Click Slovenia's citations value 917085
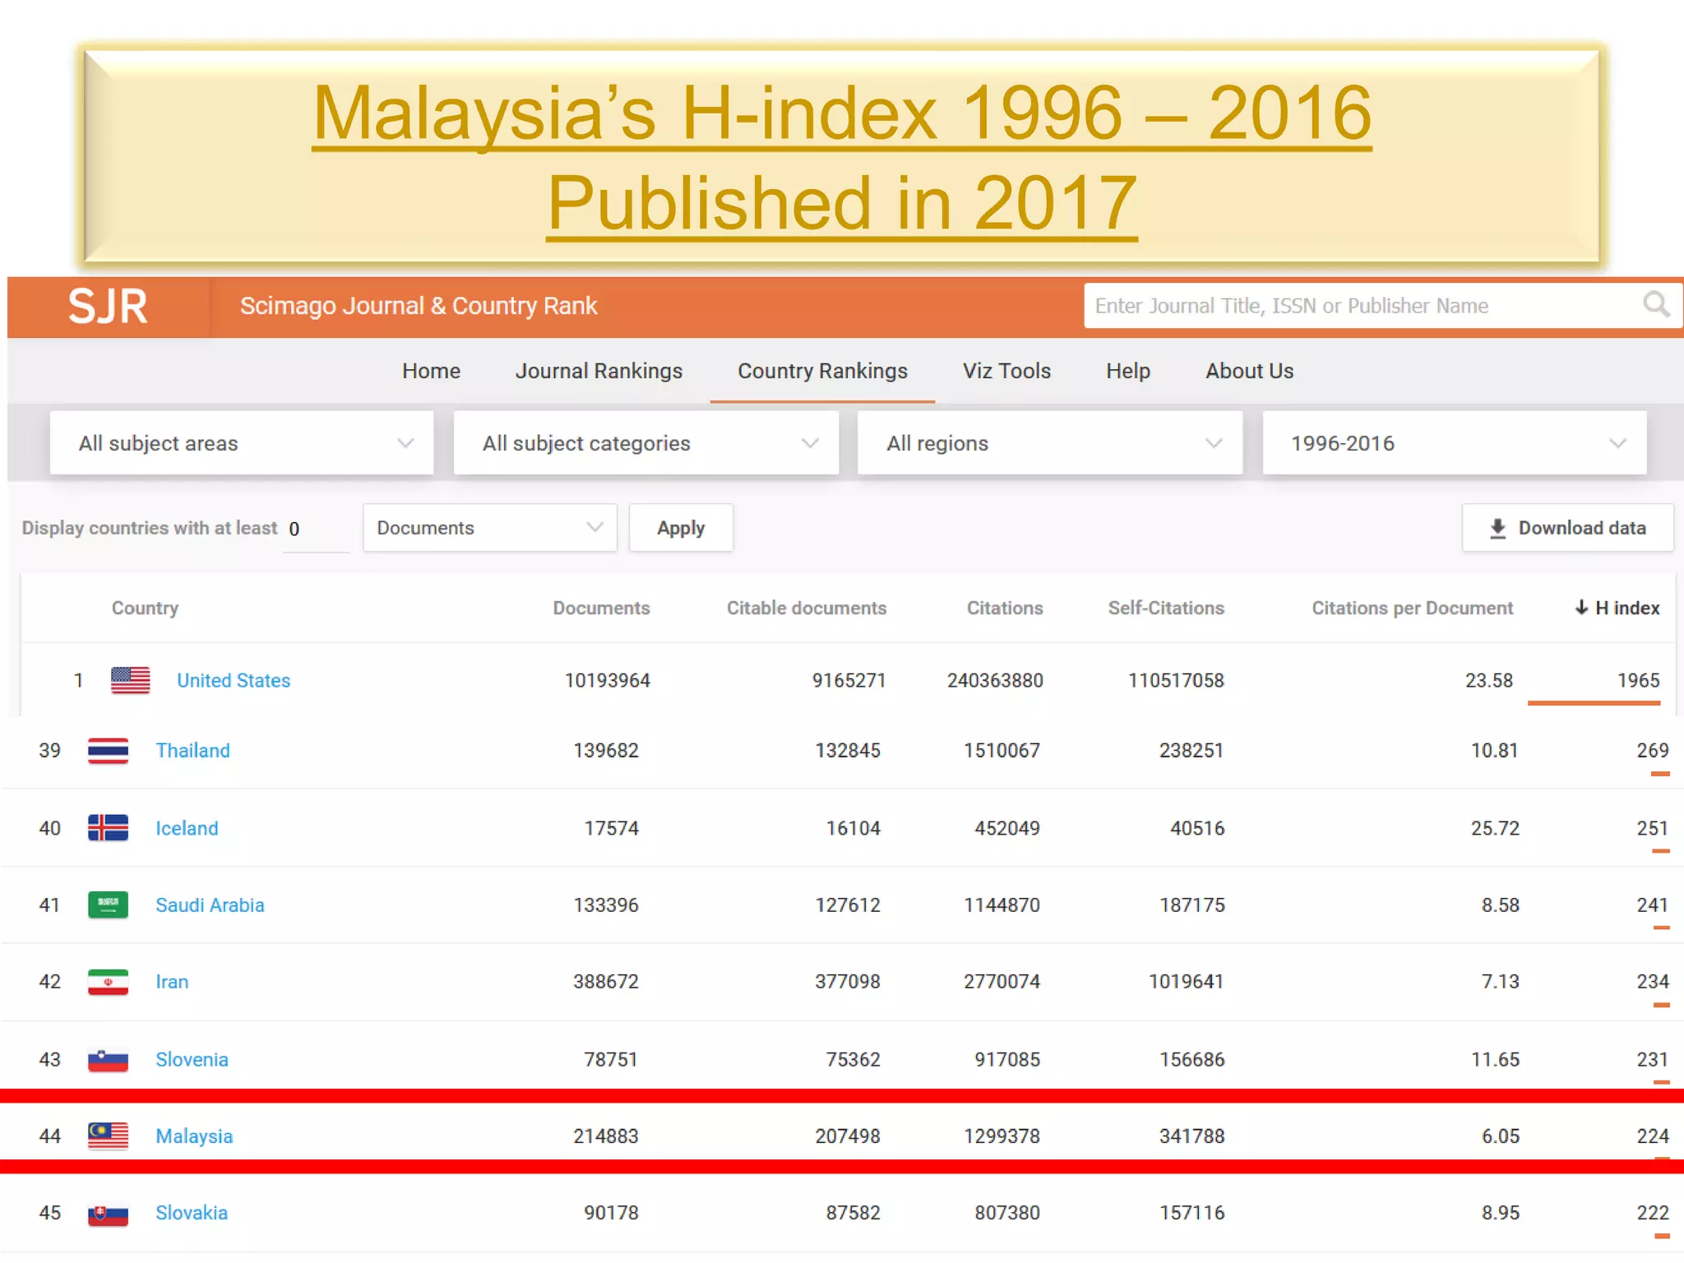This screenshot has height=1263, width=1684. pos(1007,1060)
